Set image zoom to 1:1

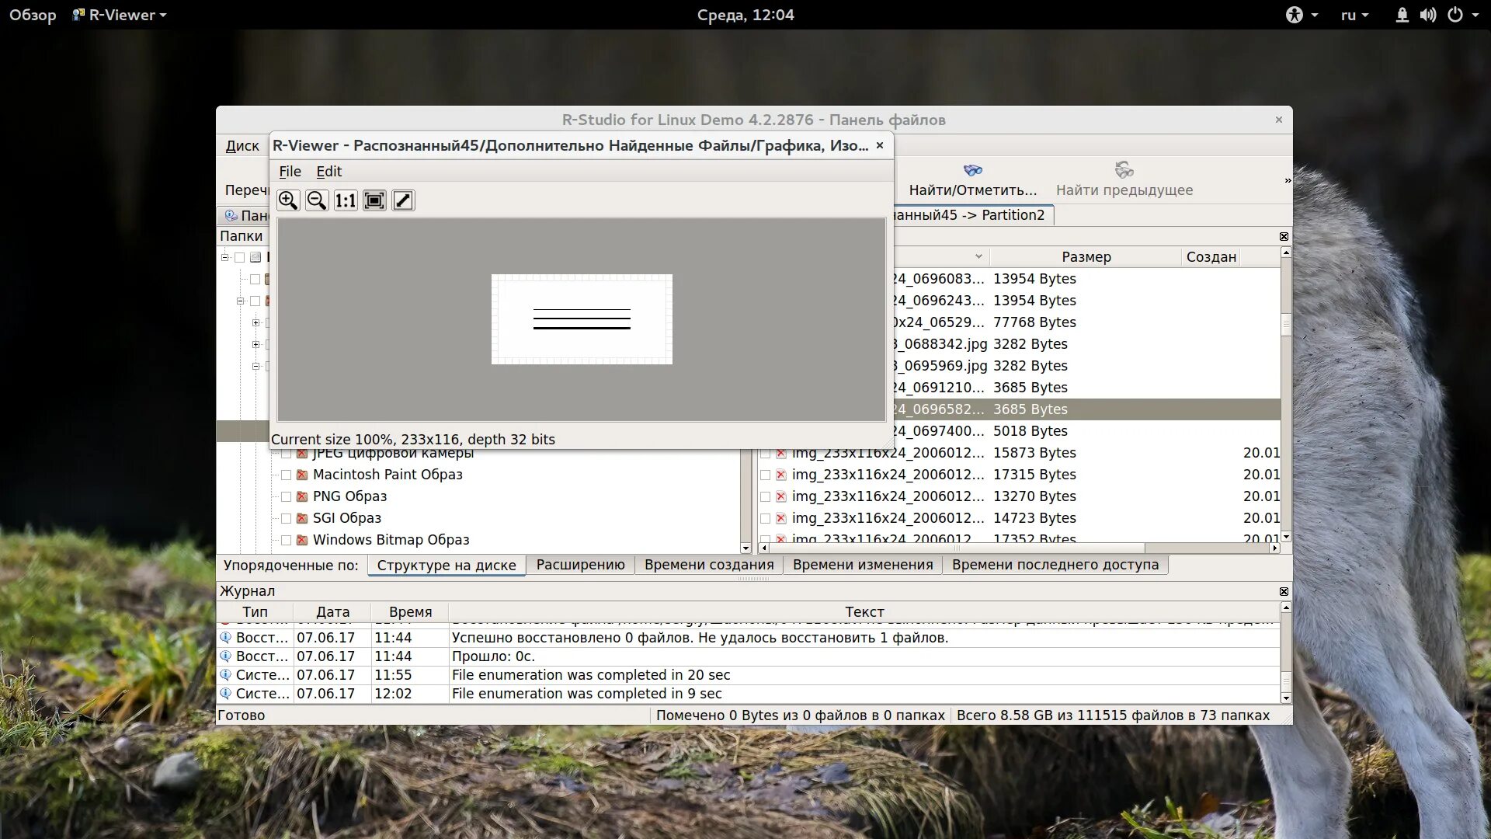pyautogui.click(x=346, y=200)
